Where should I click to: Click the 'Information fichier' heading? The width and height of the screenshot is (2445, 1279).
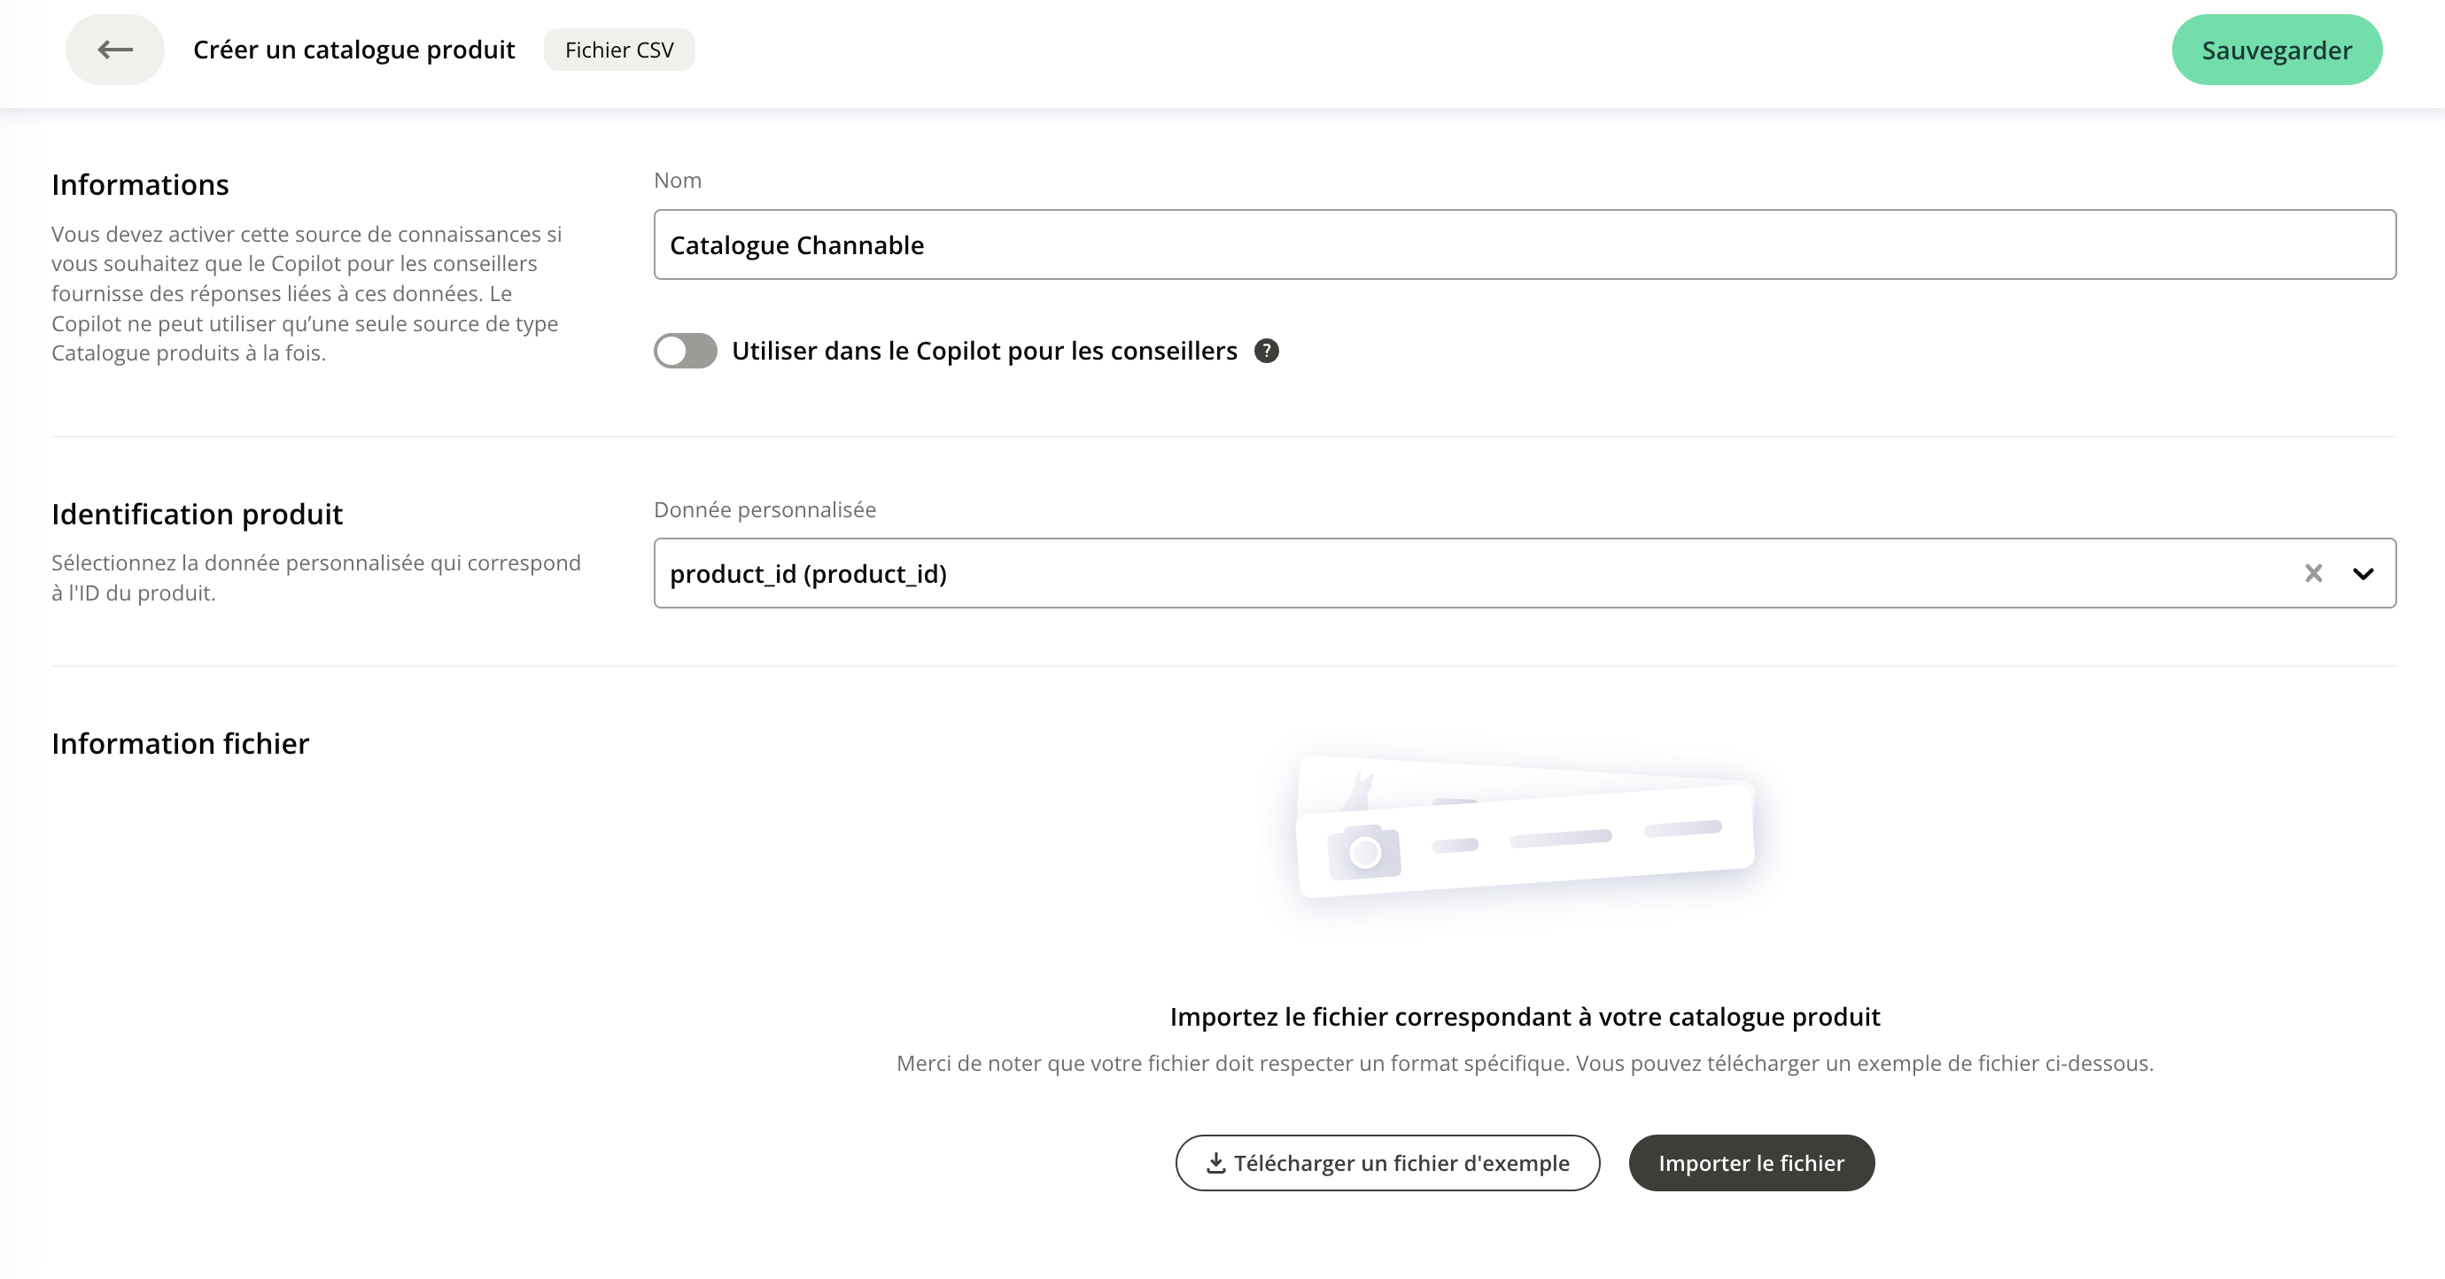pyautogui.click(x=181, y=743)
